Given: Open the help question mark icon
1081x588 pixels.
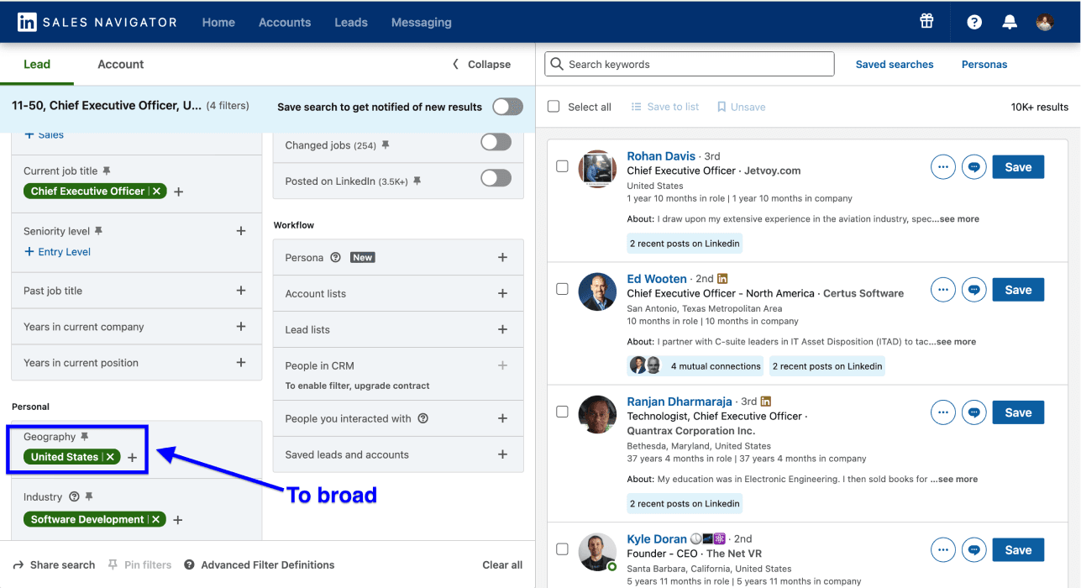Looking at the screenshot, I should point(973,22).
